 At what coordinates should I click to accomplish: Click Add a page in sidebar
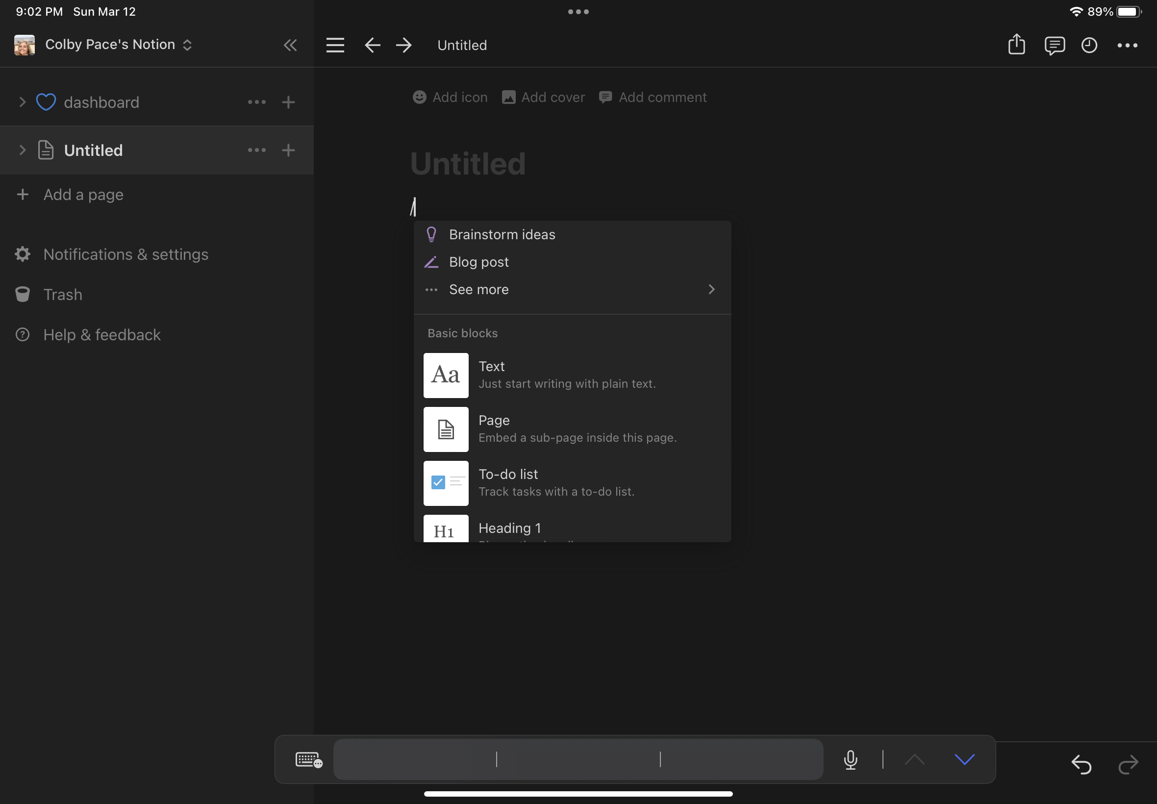[x=83, y=195]
